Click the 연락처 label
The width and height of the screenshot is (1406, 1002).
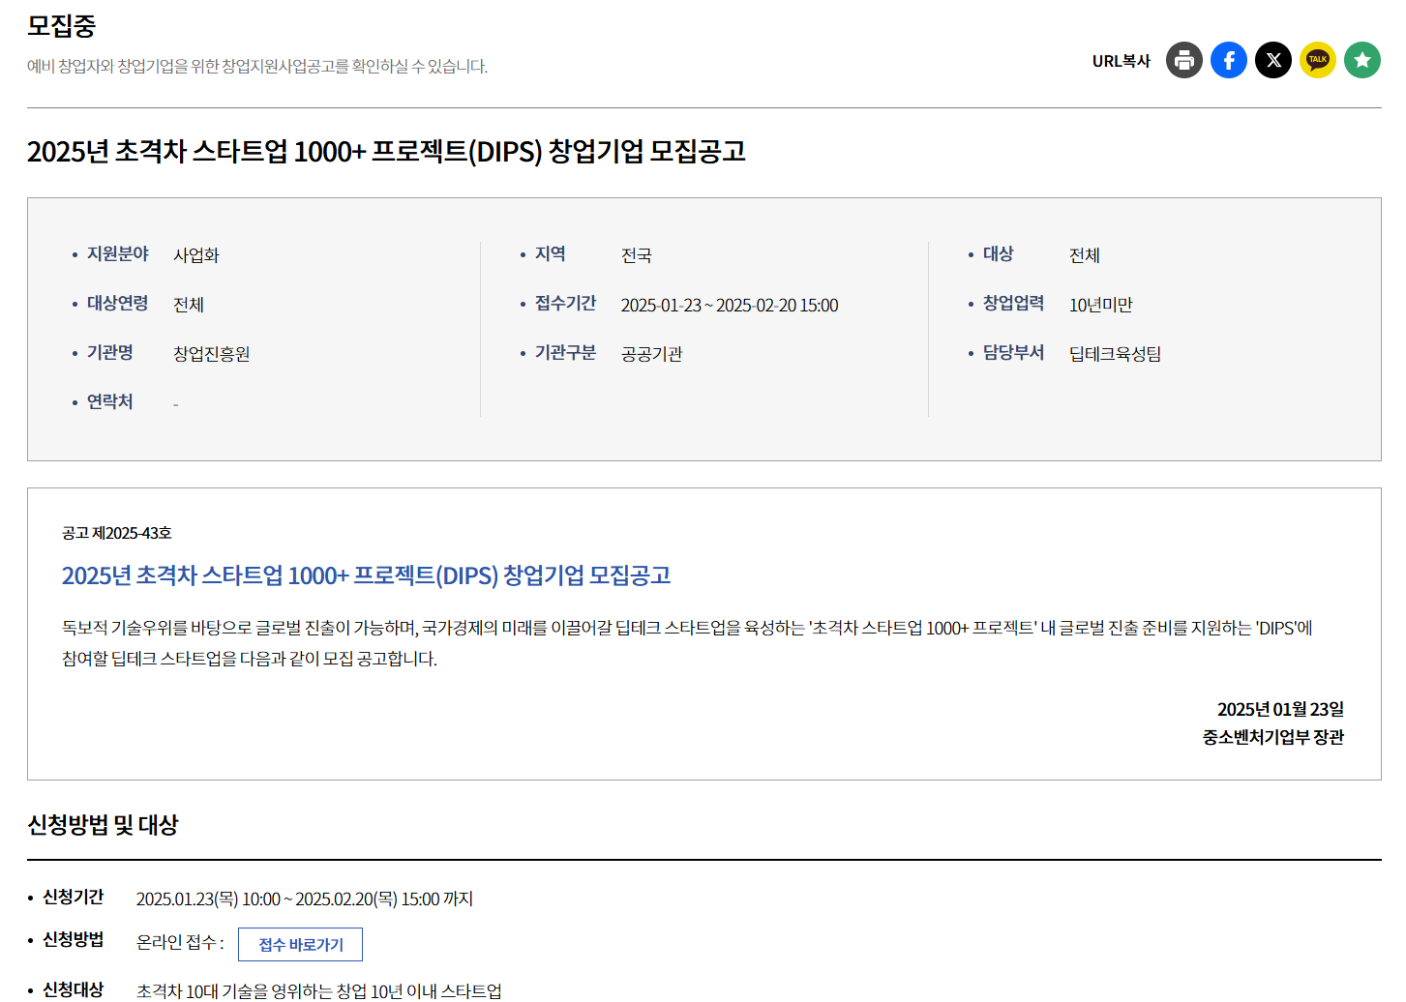tap(110, 401)
